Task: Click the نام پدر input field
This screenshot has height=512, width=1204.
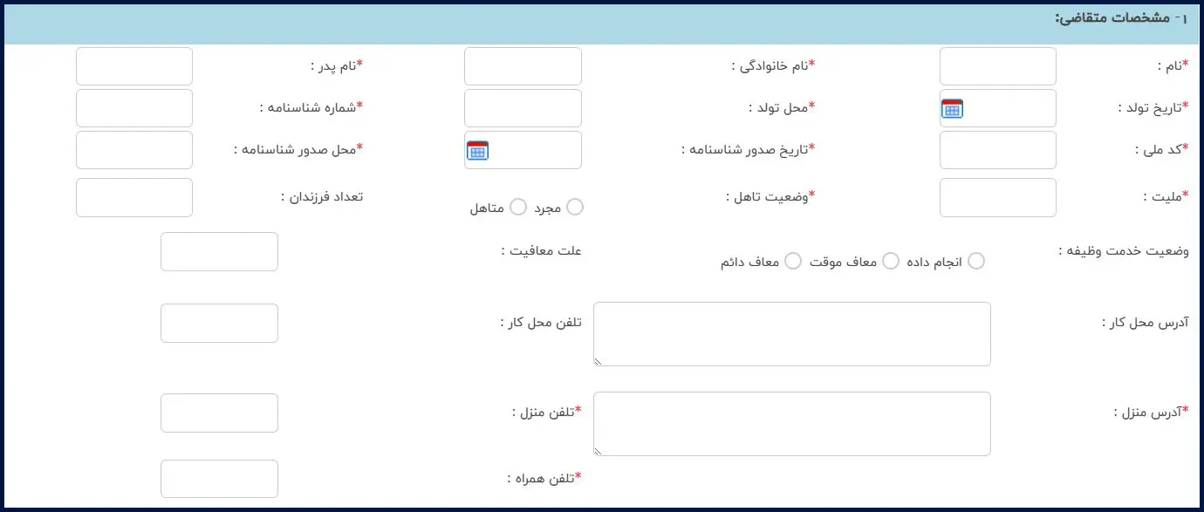Action: (134, 66)
